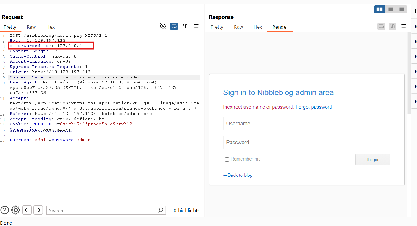Select combined single-panel layout icon

pos(402,9)
